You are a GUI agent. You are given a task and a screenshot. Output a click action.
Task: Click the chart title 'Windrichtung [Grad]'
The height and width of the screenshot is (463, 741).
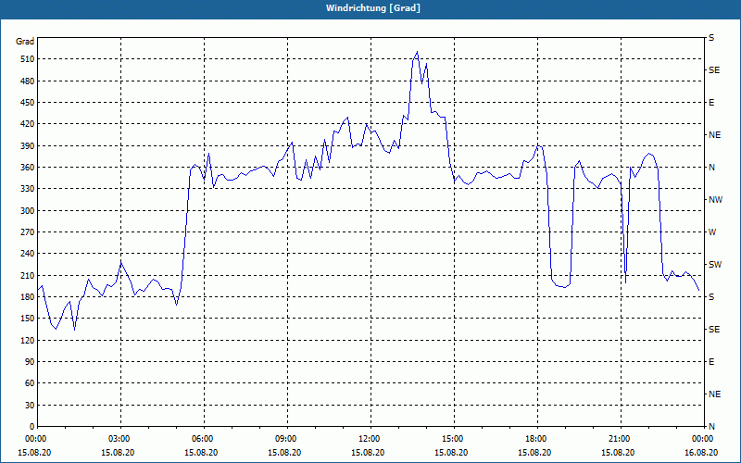click(x=373, y=8)
